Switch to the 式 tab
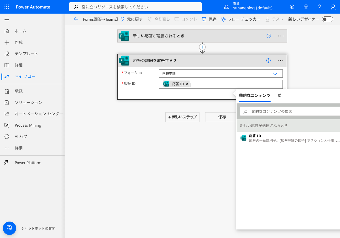Viewport: 340px width, 238px height. click(x=279, y=95)
